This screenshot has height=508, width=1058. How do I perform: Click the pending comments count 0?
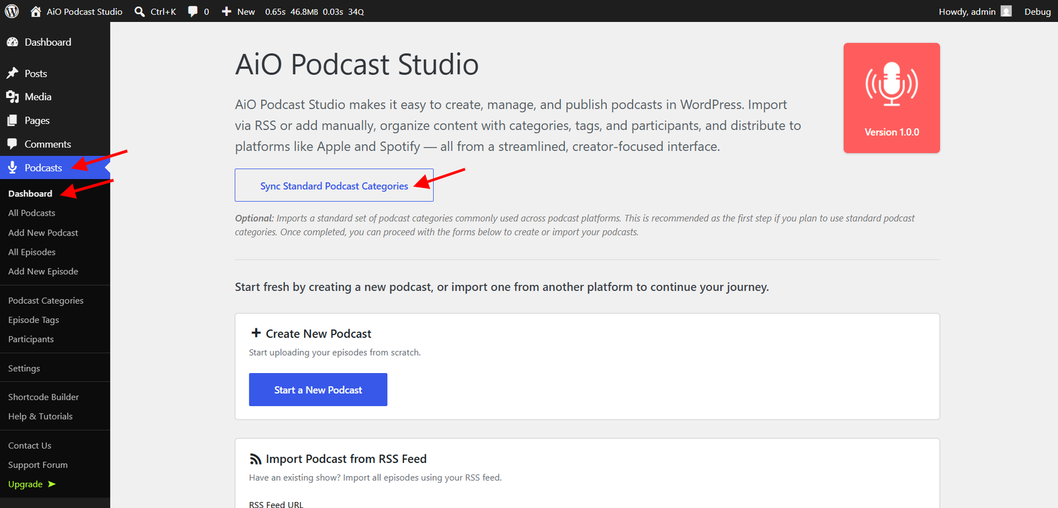[x=206, y=11]
